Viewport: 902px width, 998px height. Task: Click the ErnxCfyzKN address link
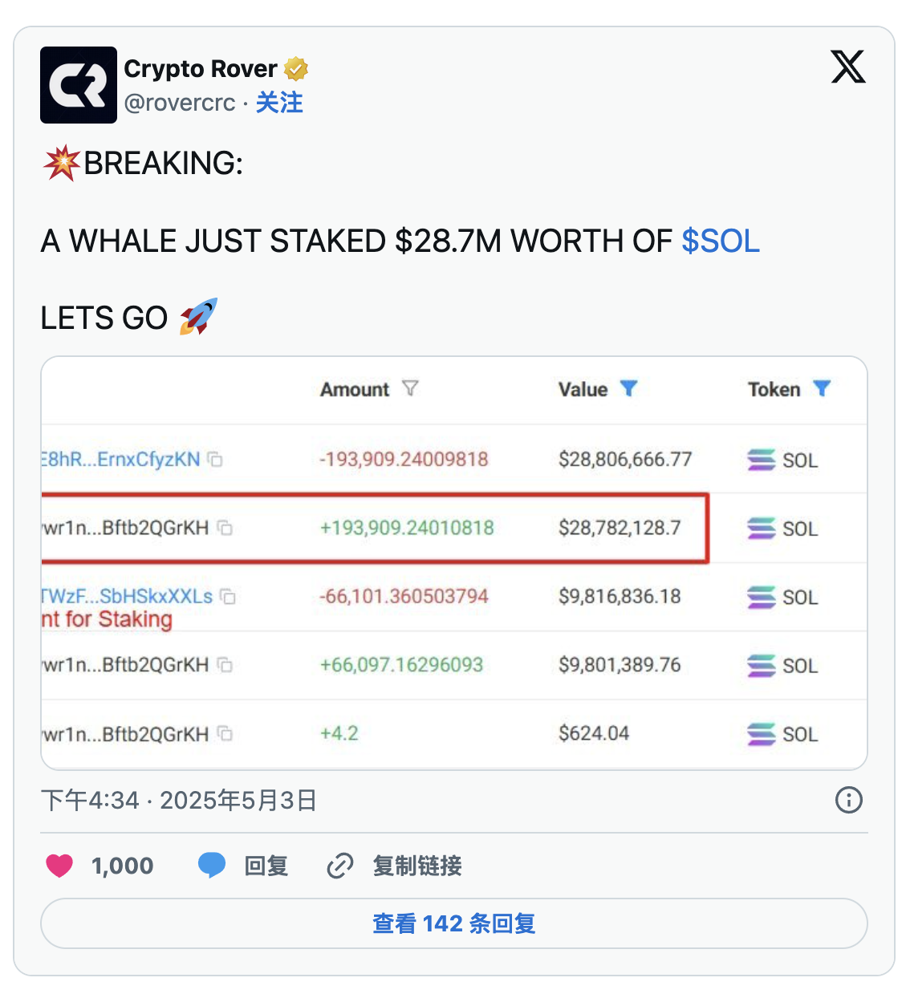120,460
